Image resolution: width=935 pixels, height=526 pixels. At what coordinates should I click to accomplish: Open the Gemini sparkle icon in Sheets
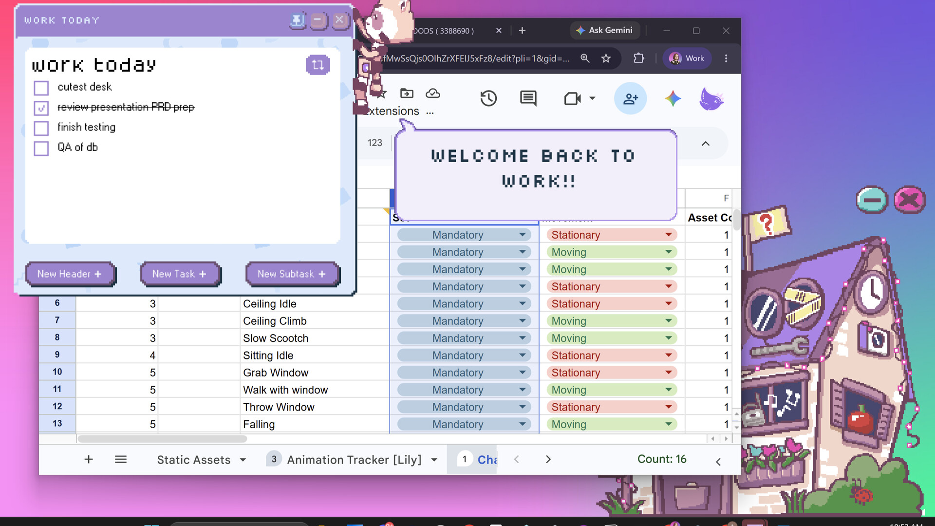pyautogui.click(x=673, y=98)
